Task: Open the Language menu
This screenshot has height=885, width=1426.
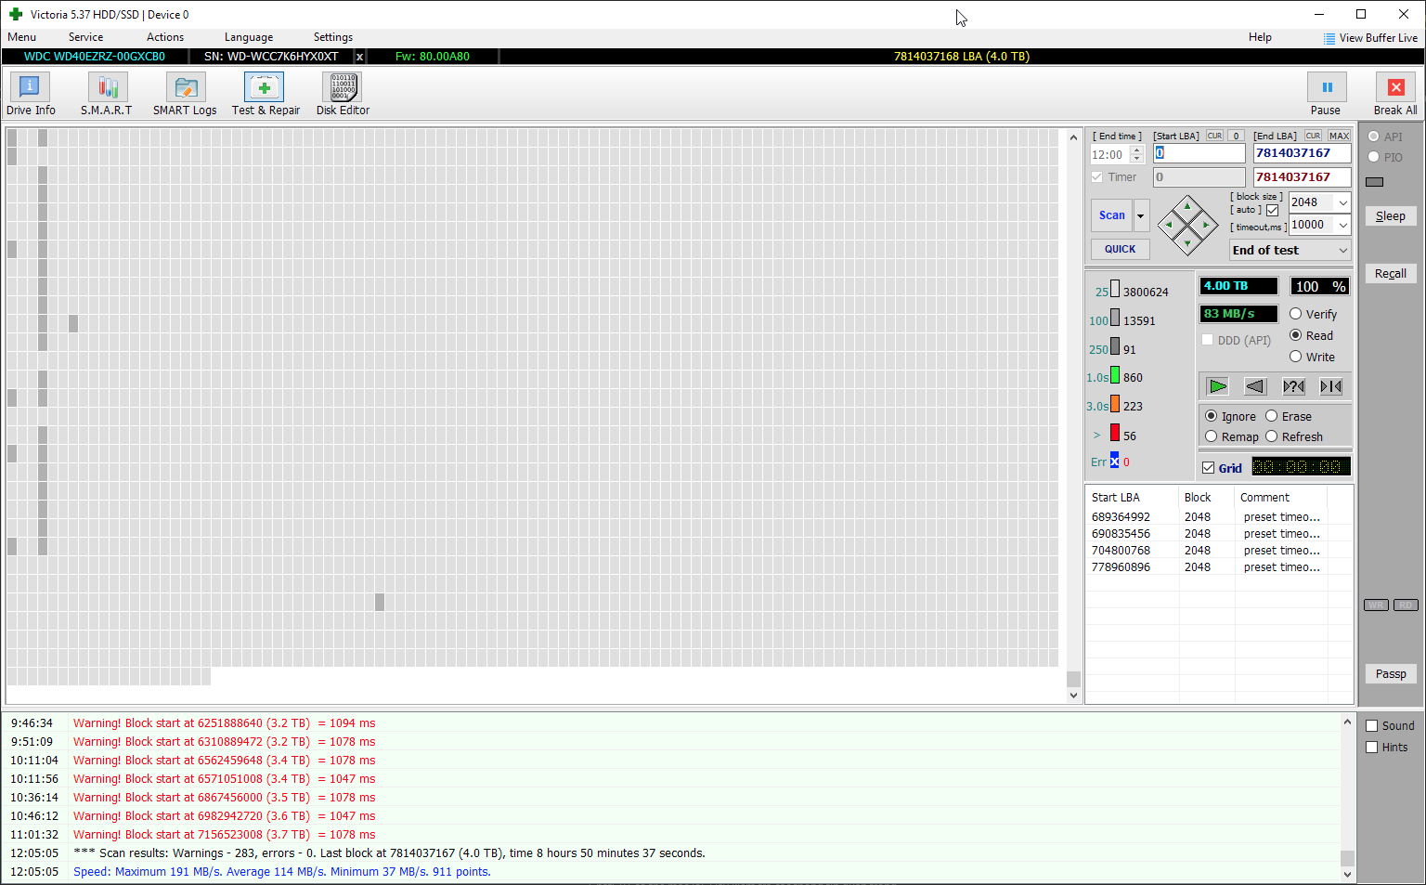Action: tap(248, 37)
